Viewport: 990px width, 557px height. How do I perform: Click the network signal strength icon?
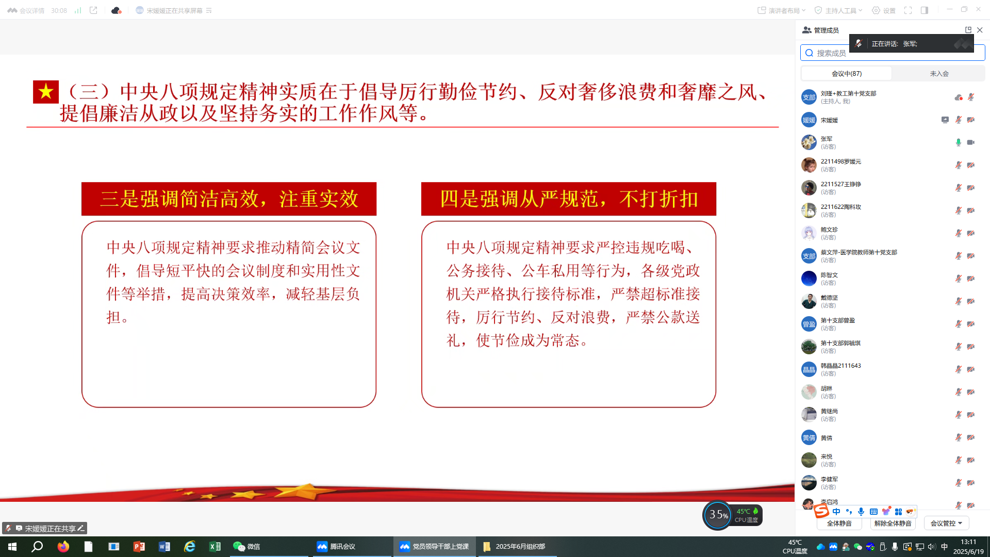coord(78,10)
